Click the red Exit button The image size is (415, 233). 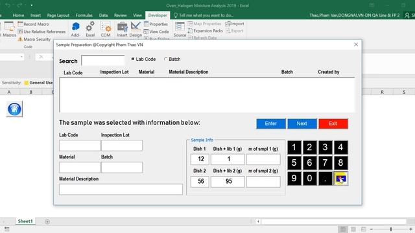(x=333, y=124)
